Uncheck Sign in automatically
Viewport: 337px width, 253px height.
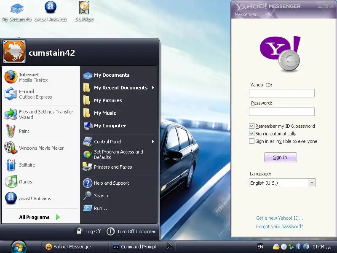pyautogui.click(x=251, y=134)
